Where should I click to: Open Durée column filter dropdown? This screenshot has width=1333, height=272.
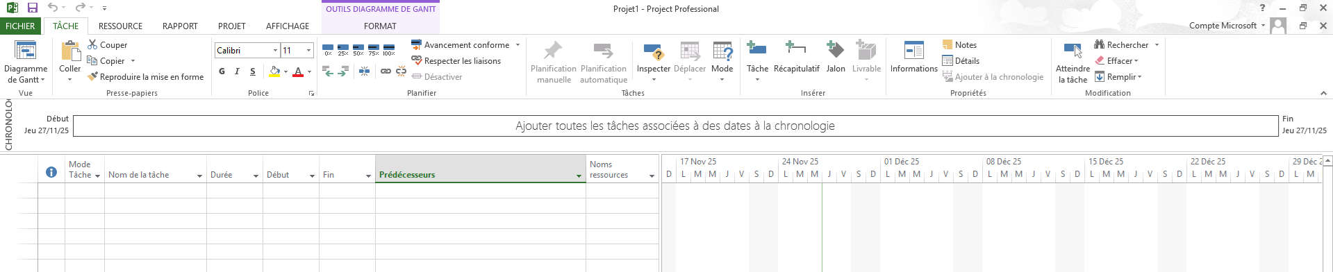tap(256, 176)
